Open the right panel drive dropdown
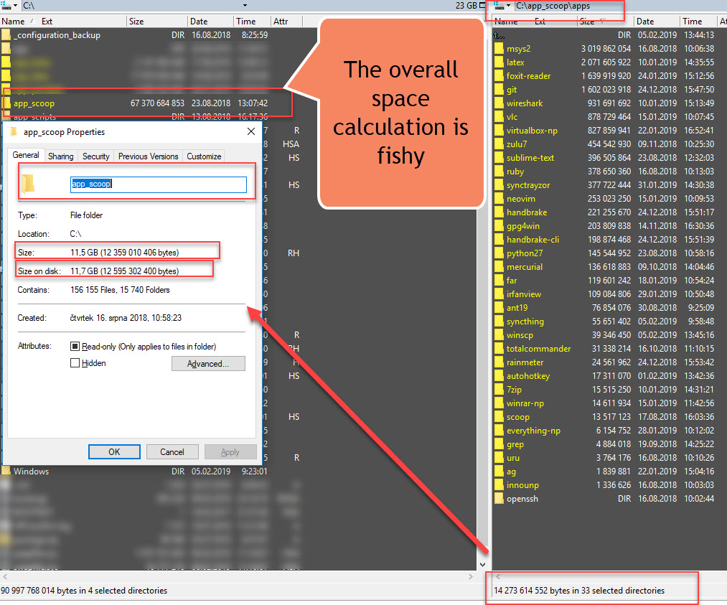The width and height of the screenshot is (727, 605). [503, 6]
